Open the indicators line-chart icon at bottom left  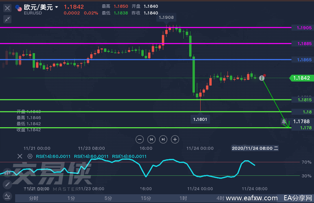pos(7,196)
